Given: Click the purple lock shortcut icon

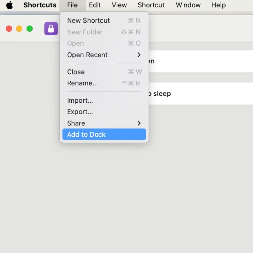Looking at the screenshot, I should point(51,28).
